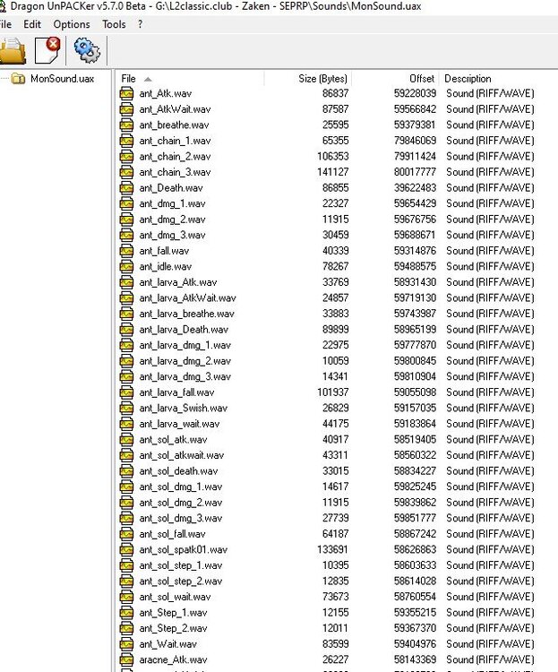The height and width of the screenshot is (672, 558).
Task: Click the sound icon beside ant_Atk.wav
Action: coord(126,93)
